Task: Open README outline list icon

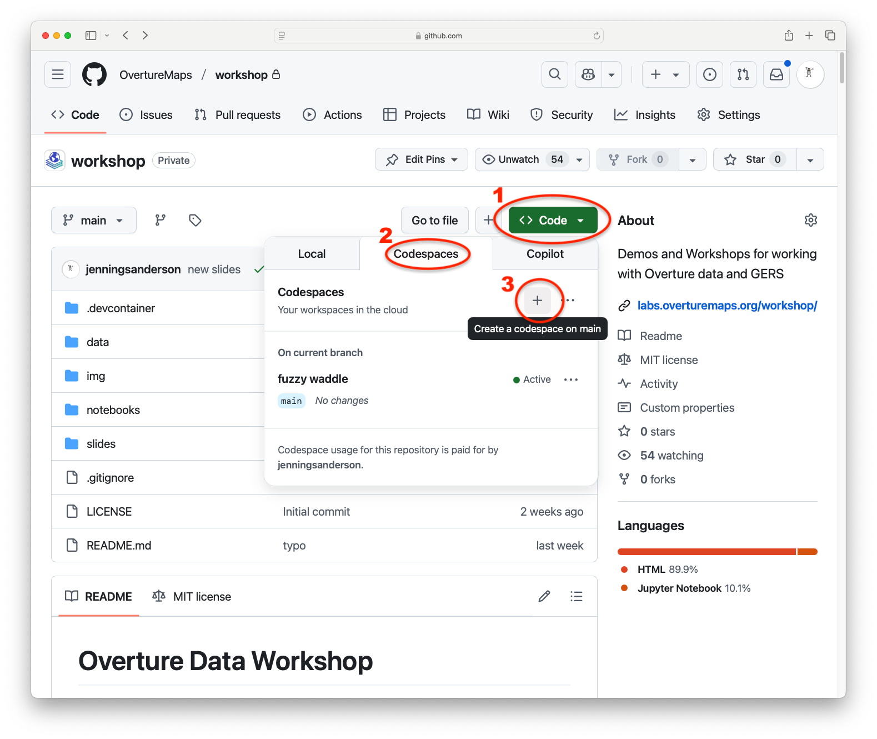Action: point(577,596)
